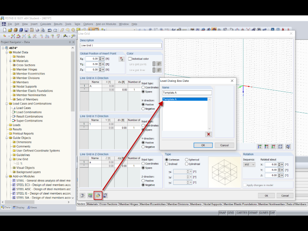Click the new member tool icon

(13, 36)
